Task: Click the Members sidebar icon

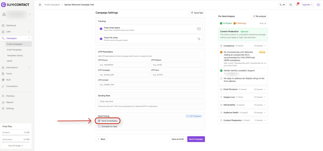Action: click(x=3, y=96)
